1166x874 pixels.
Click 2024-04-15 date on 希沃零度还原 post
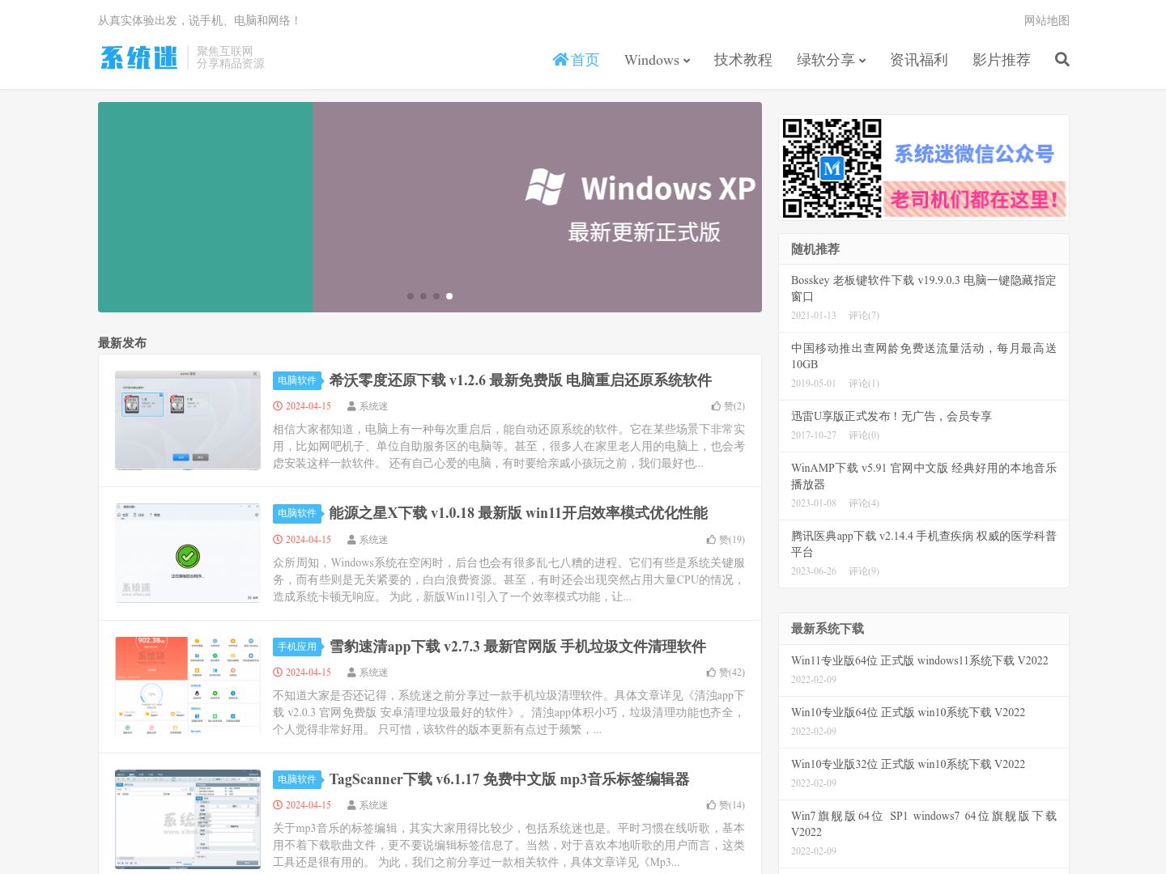click(x=302, y=406)
